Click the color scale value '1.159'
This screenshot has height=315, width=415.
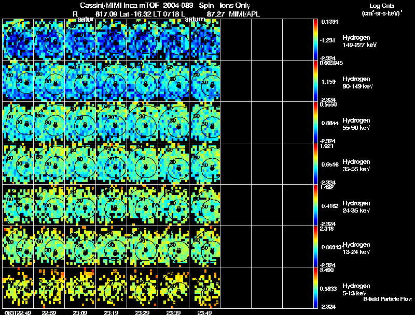click(x=329, y=82)
